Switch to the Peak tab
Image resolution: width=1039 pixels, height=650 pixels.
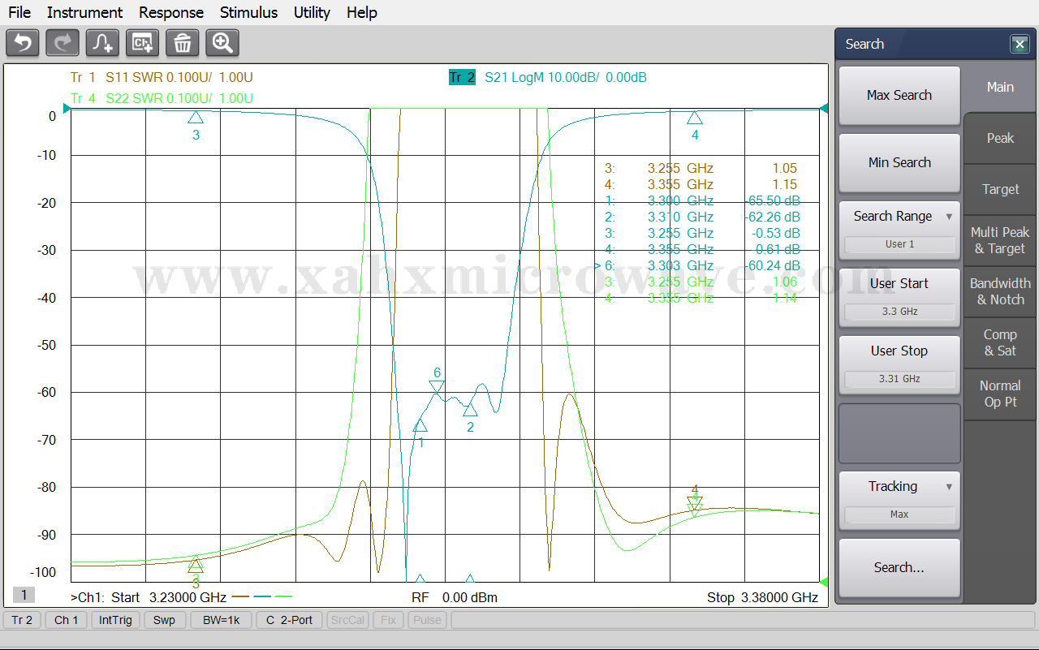coord(1000,138)
